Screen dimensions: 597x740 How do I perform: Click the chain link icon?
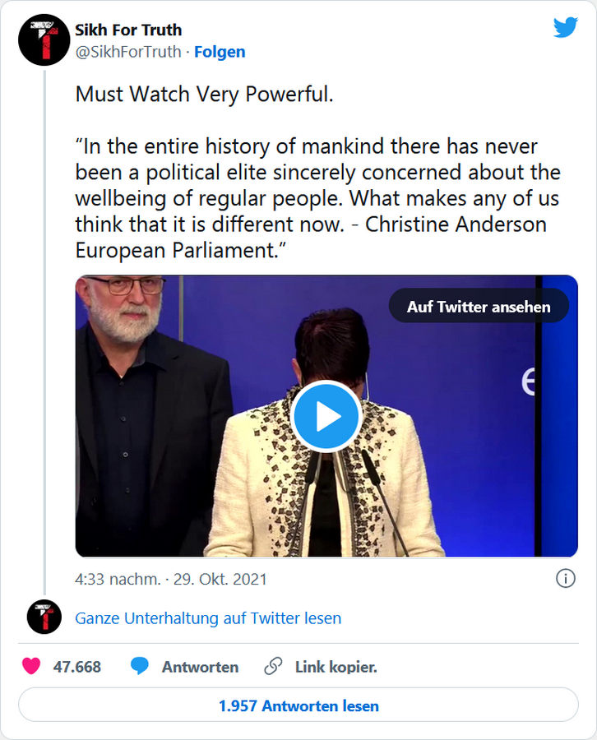click(x=274, y=667)
